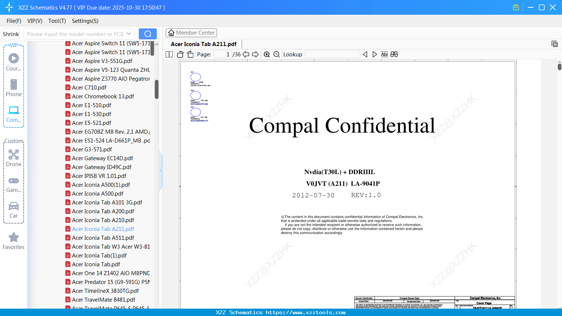Open the Car category
Screen dimensions: 562x316
click(x=14, y=210)
